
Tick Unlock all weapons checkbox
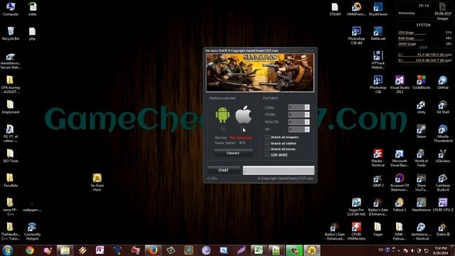pyautogui.click(x=267, y=137)
